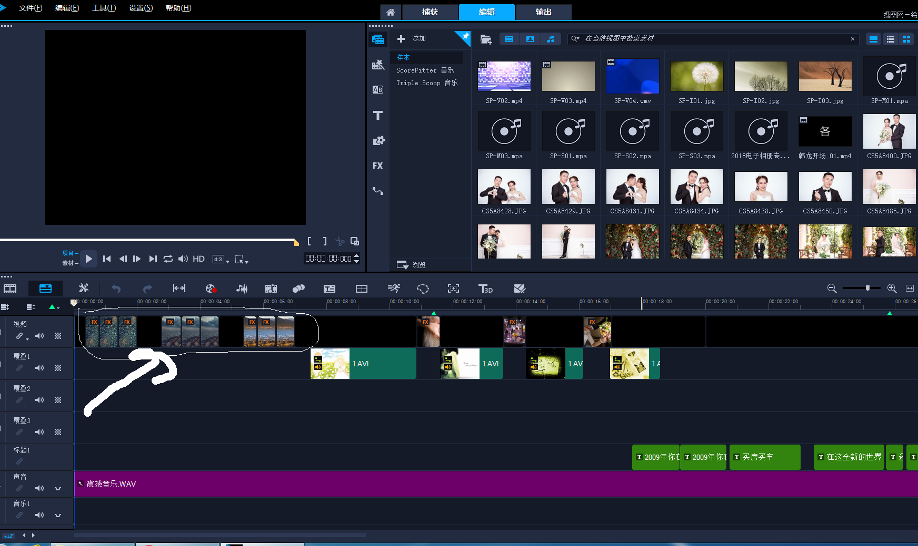Switch to the 输出 tab
The image size is (918, 546).
[543, 12]
